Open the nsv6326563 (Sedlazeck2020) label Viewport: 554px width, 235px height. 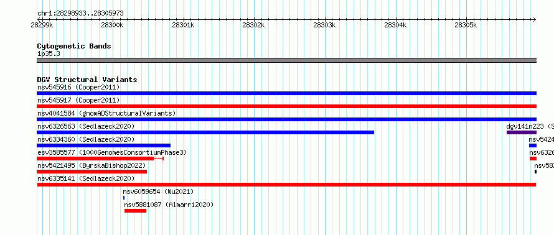(x=86, y=126)
